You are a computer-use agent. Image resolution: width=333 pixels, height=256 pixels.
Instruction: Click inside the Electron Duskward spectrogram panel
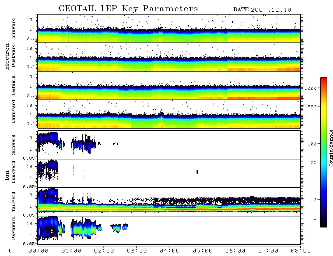[x=169, y=57]
